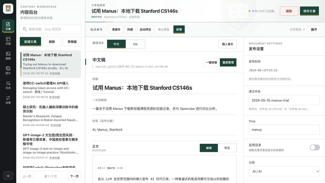Open the 图片 images section
Image resolution: width=325 pixels, height=183 pixels.
click(x=8, y=70)
